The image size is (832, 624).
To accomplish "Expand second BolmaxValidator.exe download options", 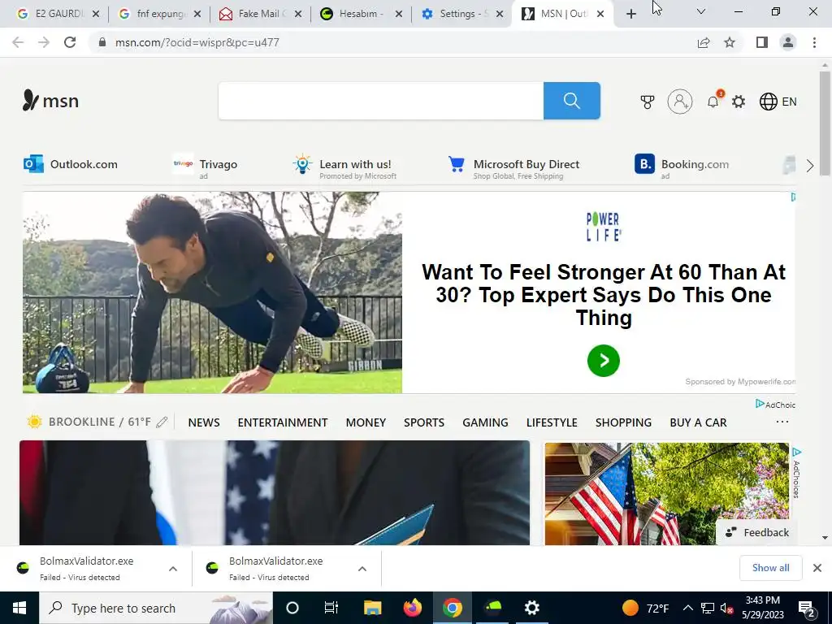I will click(362, 569).
